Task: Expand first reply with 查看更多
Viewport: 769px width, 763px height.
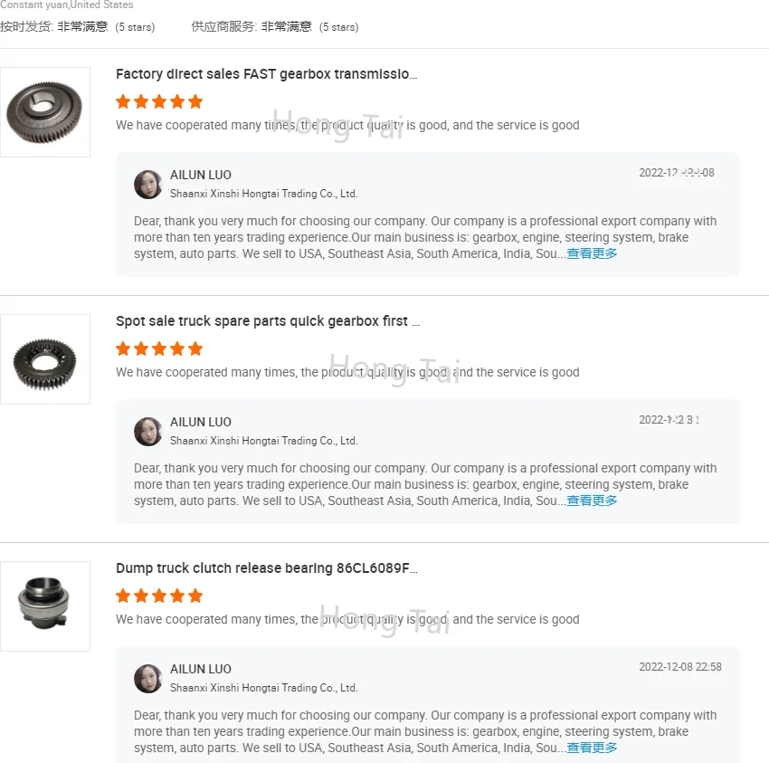Action: pyautogui.click(x=592, y=254)
